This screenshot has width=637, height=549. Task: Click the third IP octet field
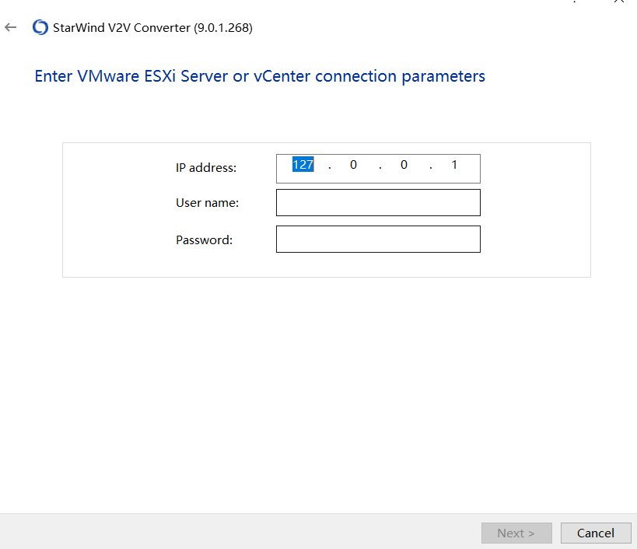click(x=404, y=165)
